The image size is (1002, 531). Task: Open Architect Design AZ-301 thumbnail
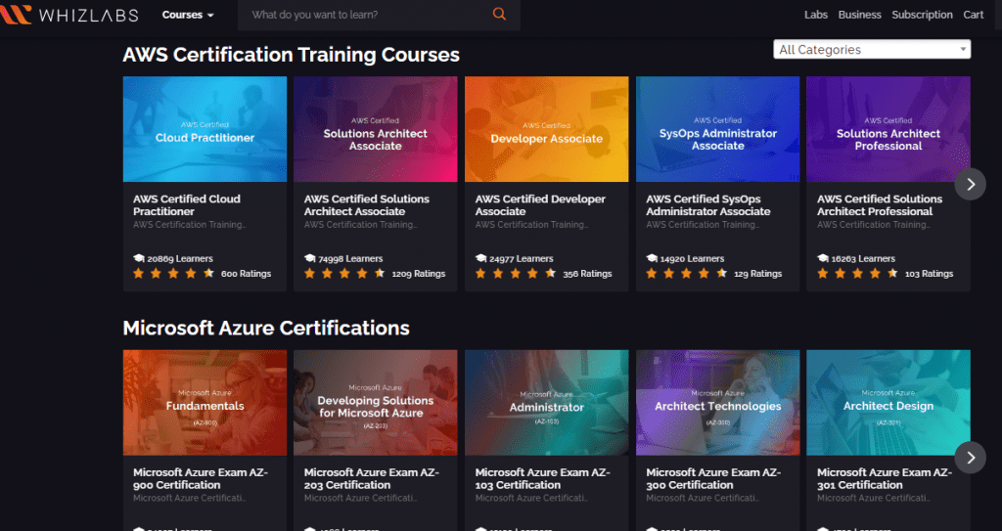point(888,403)
